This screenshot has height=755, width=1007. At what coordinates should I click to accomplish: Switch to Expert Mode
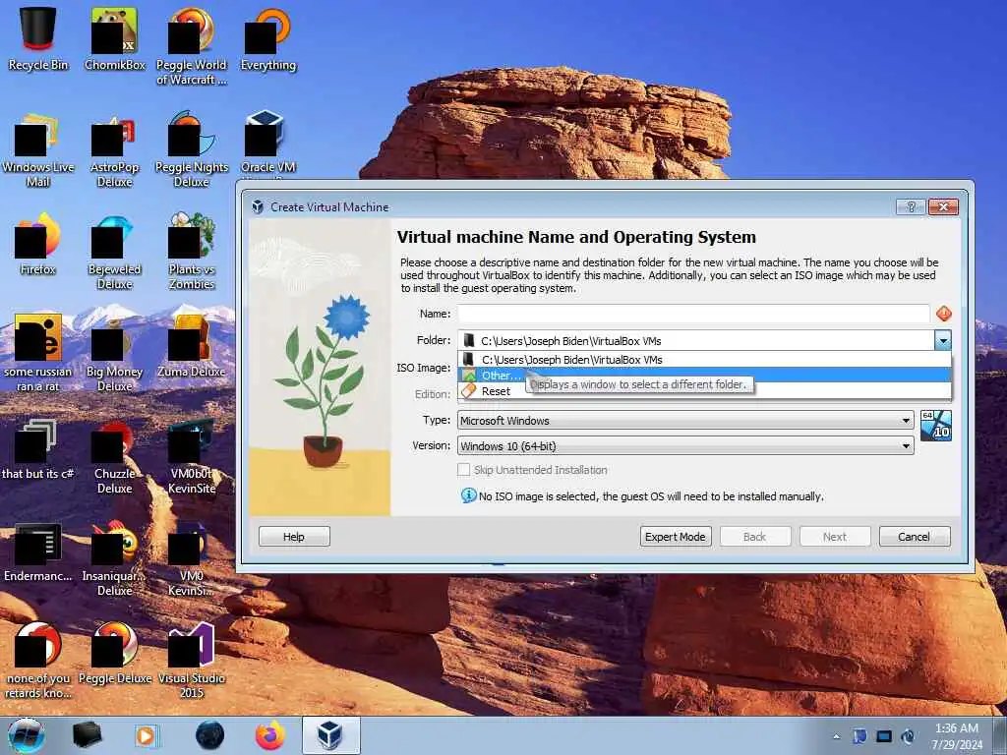click(x=676, y=537)
